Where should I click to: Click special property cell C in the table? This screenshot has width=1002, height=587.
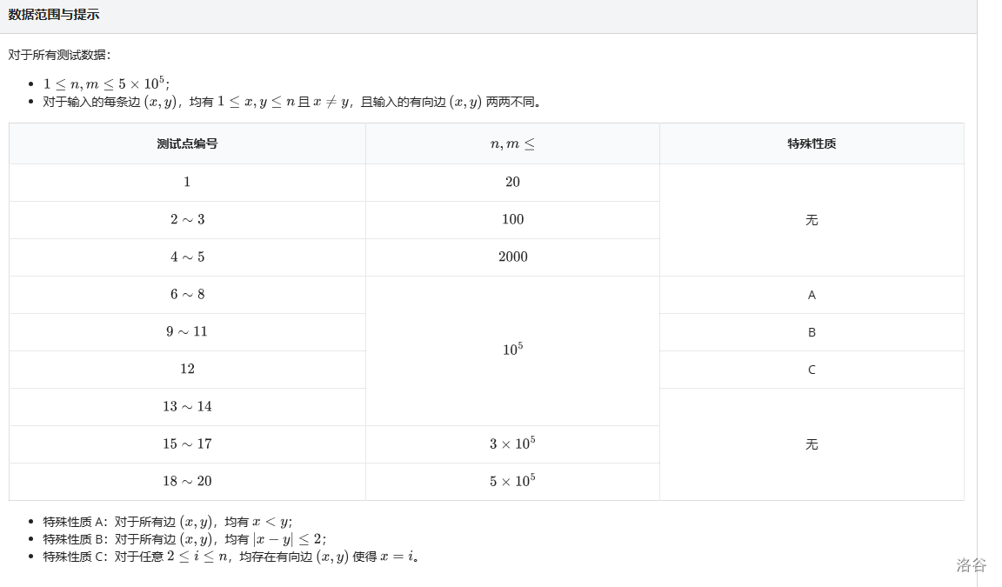pyautogui.click(x=811, y=370)
